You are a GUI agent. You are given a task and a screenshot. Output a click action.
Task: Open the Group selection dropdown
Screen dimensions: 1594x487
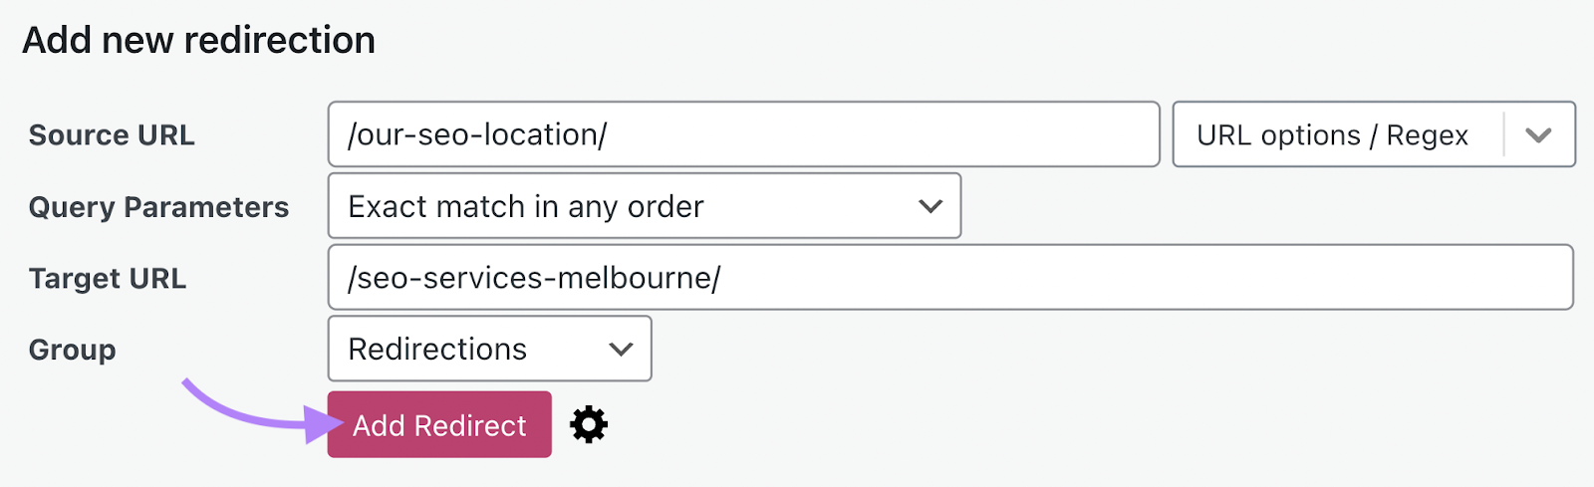489,349
